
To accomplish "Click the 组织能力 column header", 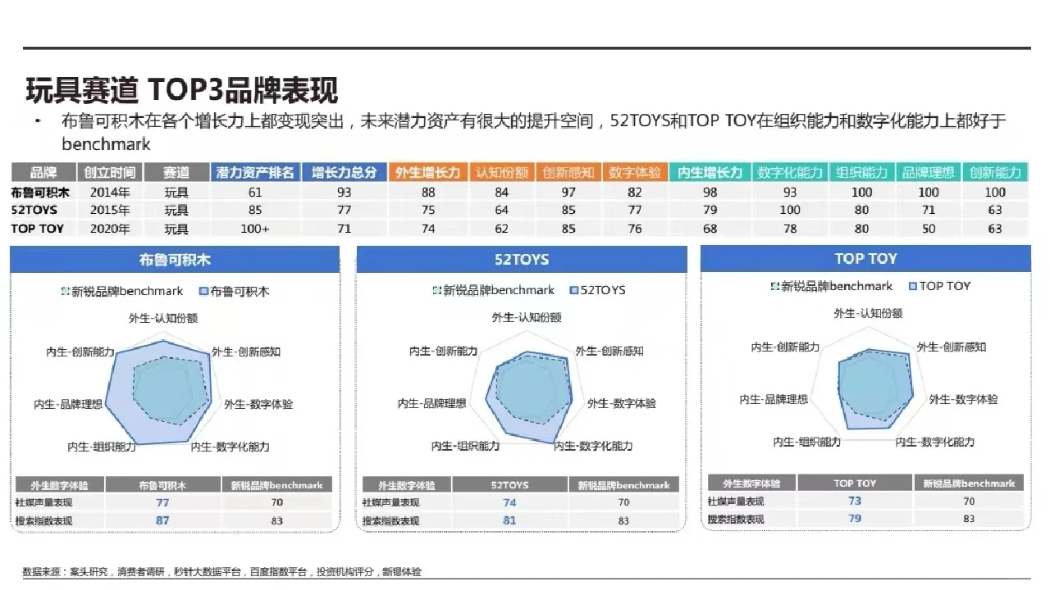I will pos(861,173).
